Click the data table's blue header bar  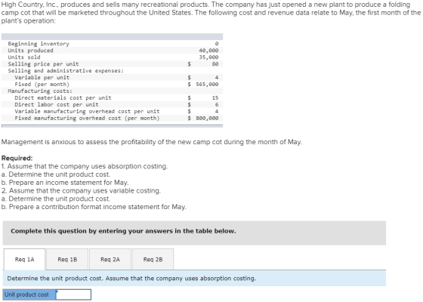(113, 37)
